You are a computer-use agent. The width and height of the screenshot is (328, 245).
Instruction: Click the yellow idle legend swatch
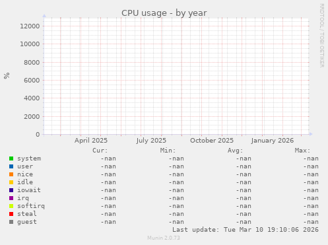(11, 182)
